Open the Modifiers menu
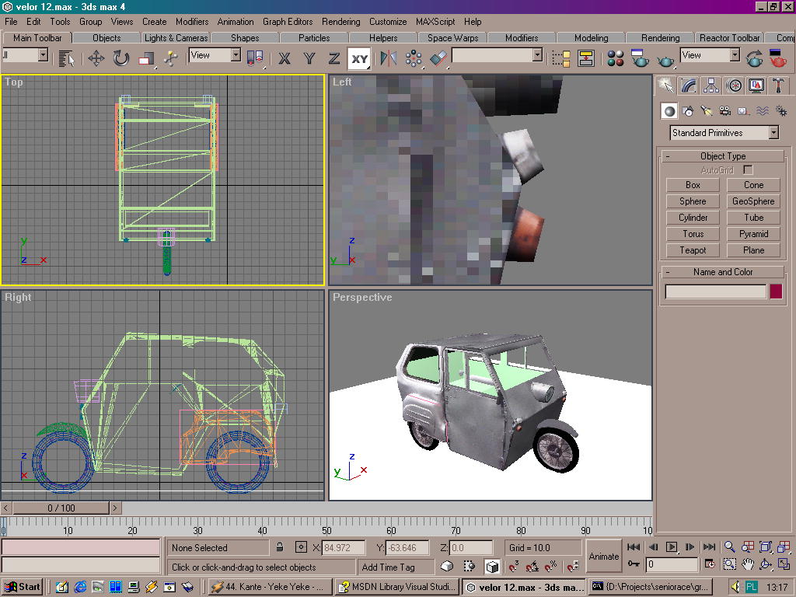The height and width of the screenshot is (597, 796). 191,22
